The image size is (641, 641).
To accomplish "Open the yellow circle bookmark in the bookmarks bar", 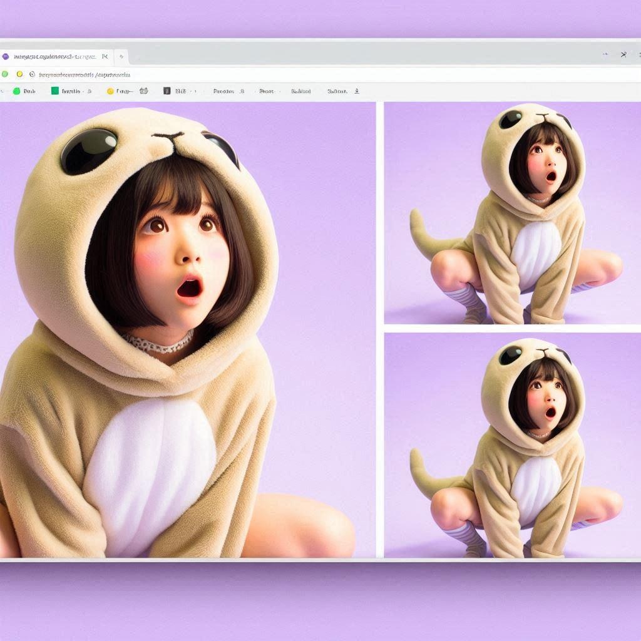I will click(x=120, y=91).
